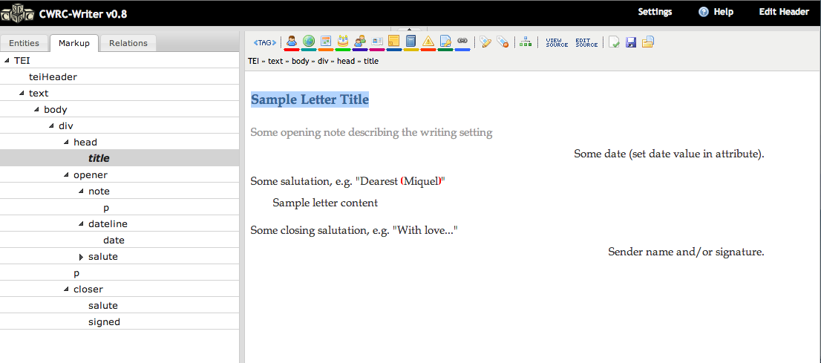This screenshot has height=363, width=821.
Task: Click the CWRC logo in header
Action: pos(18,13)
